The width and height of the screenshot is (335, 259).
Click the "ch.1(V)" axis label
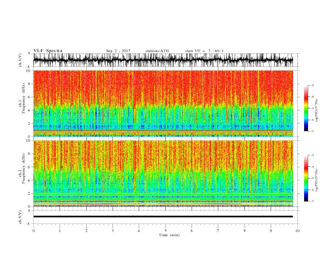point(20,60)
